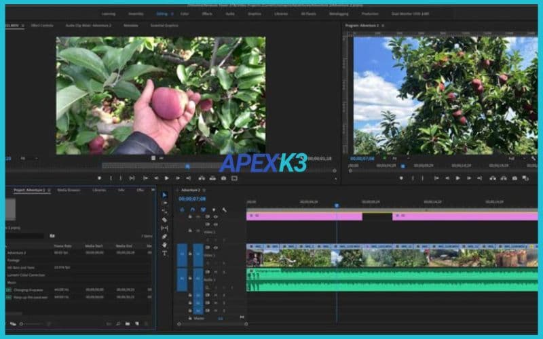Select the Type tool
Viewport: 543px width, 339px height.
(x=164, y=253)
